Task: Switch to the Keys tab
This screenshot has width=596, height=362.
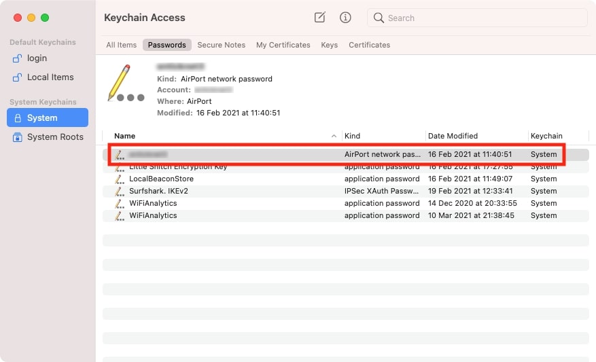Action: (x=329, y=45)
